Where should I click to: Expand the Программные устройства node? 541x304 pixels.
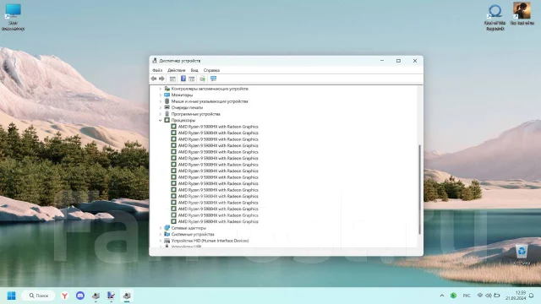(160, 114)
